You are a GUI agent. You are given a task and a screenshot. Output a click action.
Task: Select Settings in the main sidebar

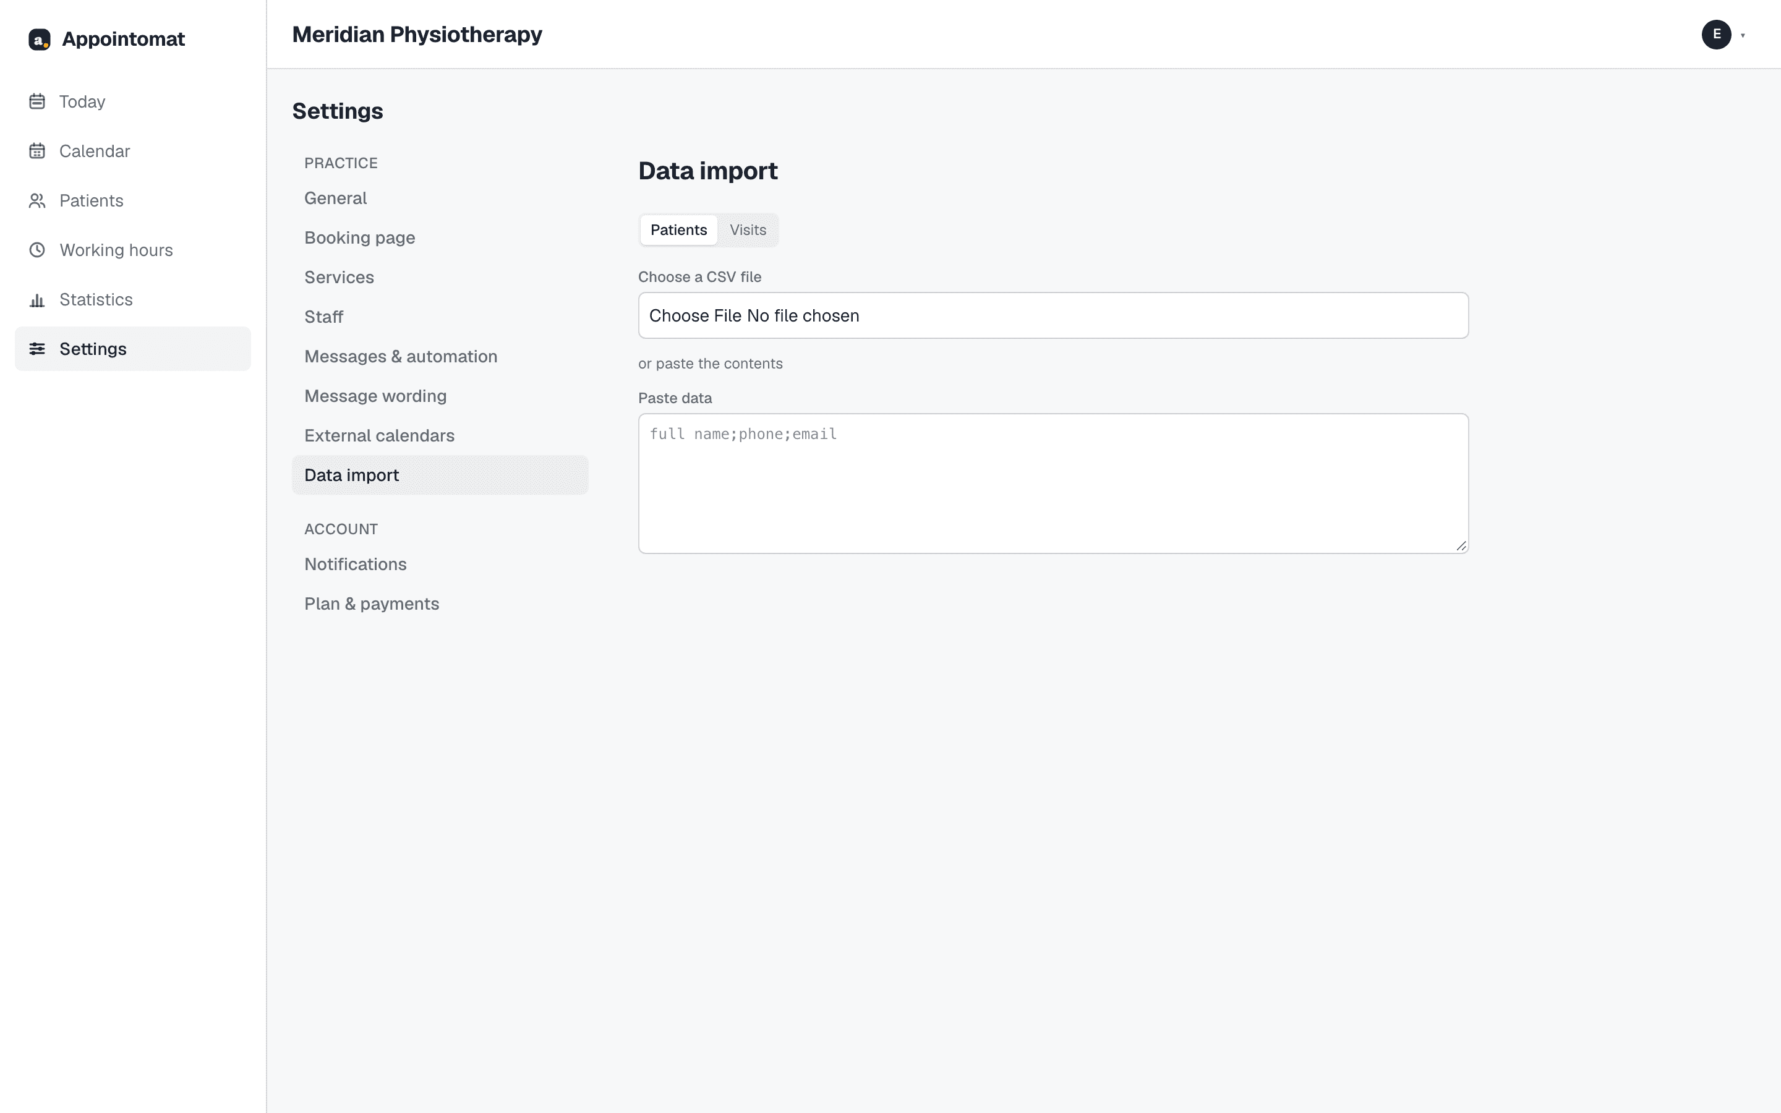coord(132,349)
